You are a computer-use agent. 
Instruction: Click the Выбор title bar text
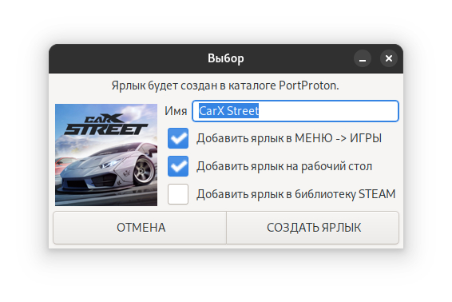tap(226, 58)
